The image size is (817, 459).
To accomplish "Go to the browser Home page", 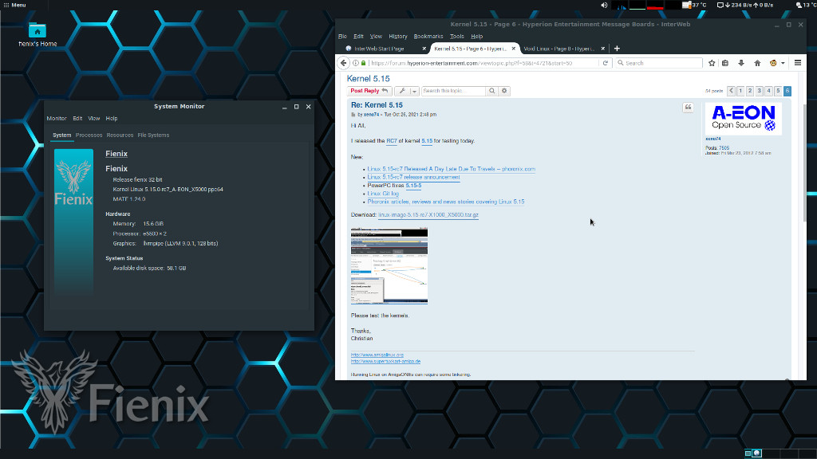I will coord(757,63).
